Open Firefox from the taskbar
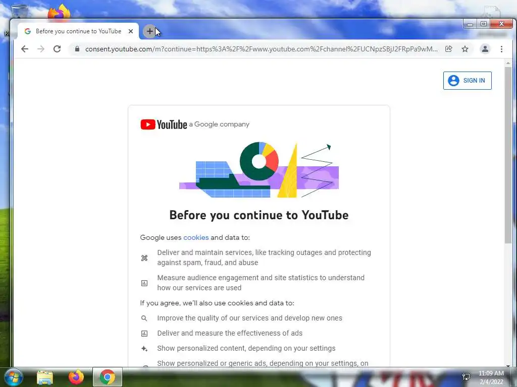The image size is (517, 387). tap(76, 377)
